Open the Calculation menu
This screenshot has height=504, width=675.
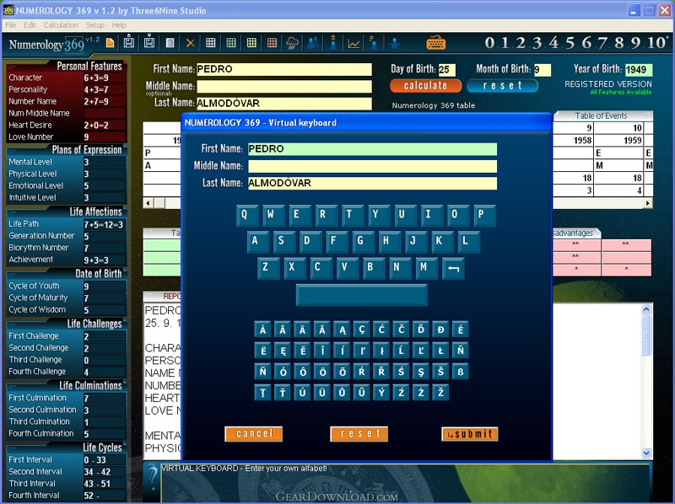tap(61, 25)
